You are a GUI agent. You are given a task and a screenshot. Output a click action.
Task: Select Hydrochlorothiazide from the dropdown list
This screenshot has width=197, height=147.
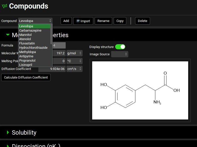click(x=33, y=48)
